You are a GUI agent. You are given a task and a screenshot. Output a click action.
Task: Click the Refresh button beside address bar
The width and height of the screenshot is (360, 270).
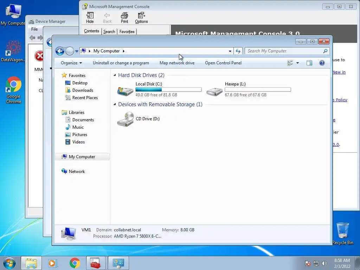click(238, 51)
